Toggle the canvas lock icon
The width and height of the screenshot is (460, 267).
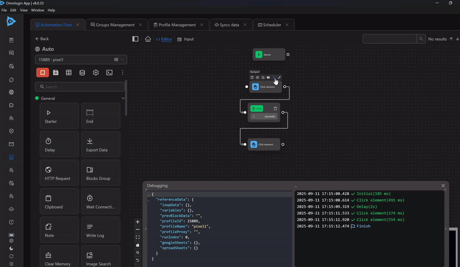[138, 245]
